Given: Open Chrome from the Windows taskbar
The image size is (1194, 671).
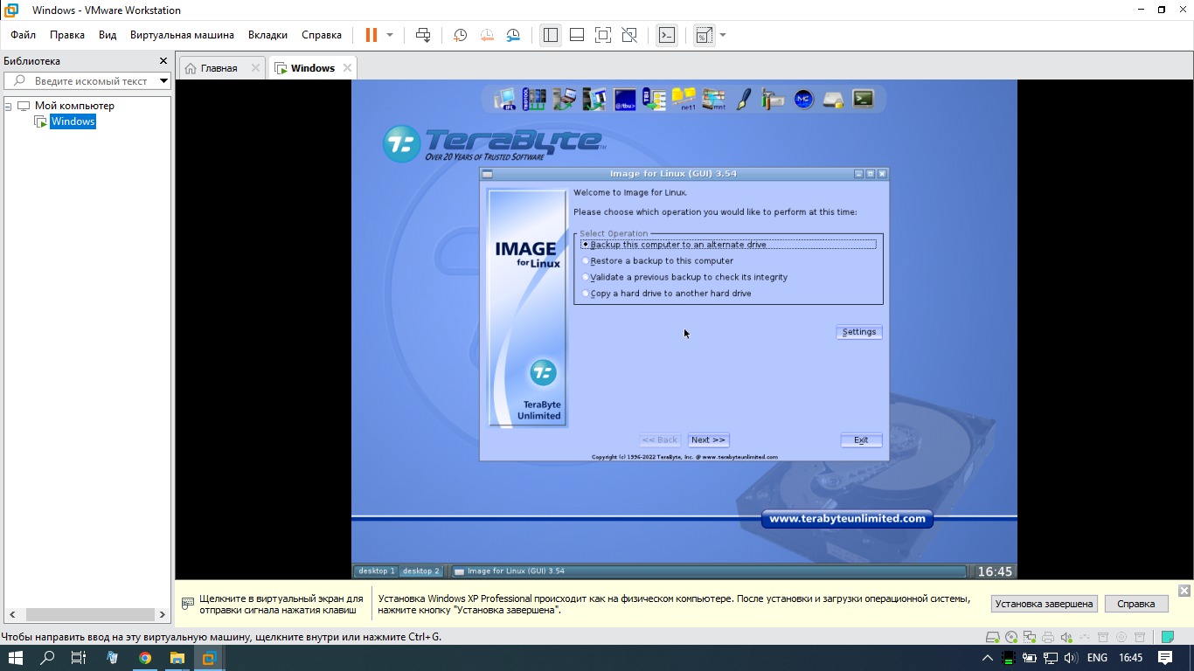Looking at the screenshot, I should pyautogui.click(x=145, y=658).
